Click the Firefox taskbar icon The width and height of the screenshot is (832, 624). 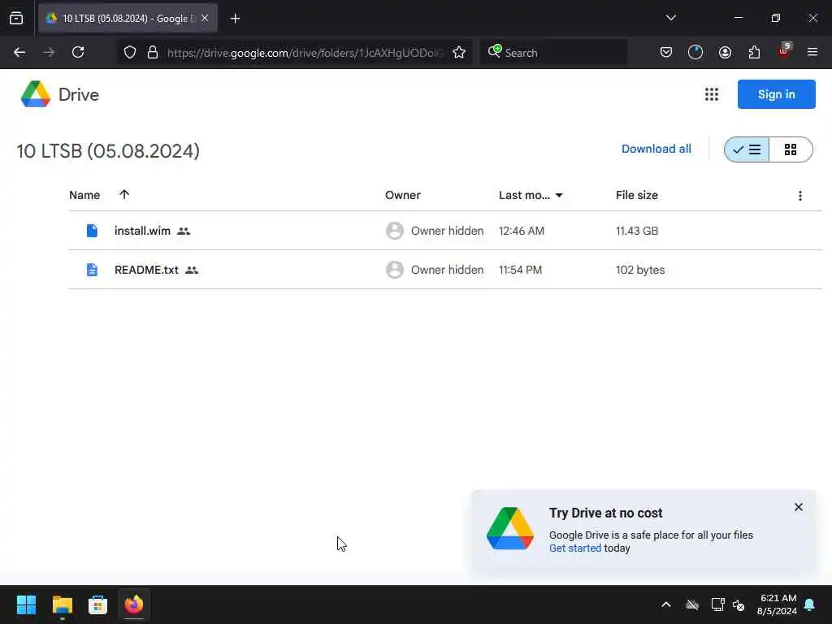pyautogui.click(x=134, y=604)
